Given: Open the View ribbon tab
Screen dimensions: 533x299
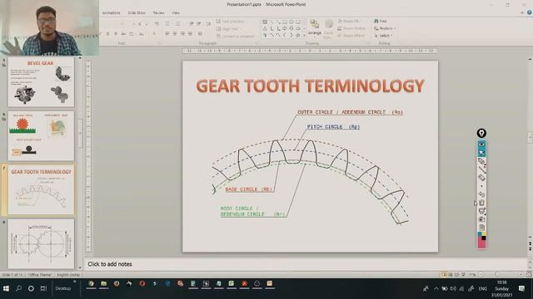Looking at the screenshot, I should (x=176, y=13).
